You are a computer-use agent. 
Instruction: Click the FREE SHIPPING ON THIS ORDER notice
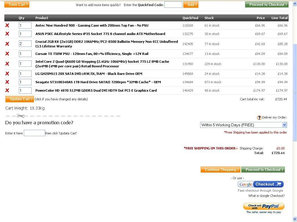point(211,148)
